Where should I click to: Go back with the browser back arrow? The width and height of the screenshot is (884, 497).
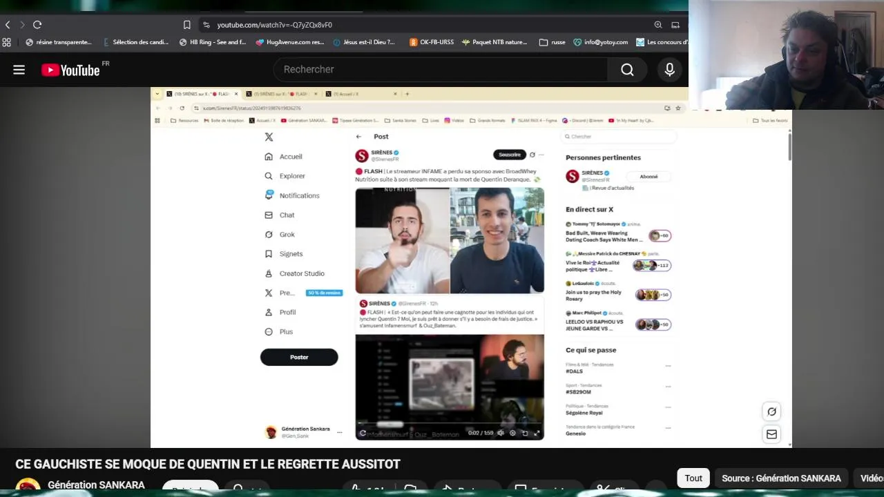pos(8,25)
